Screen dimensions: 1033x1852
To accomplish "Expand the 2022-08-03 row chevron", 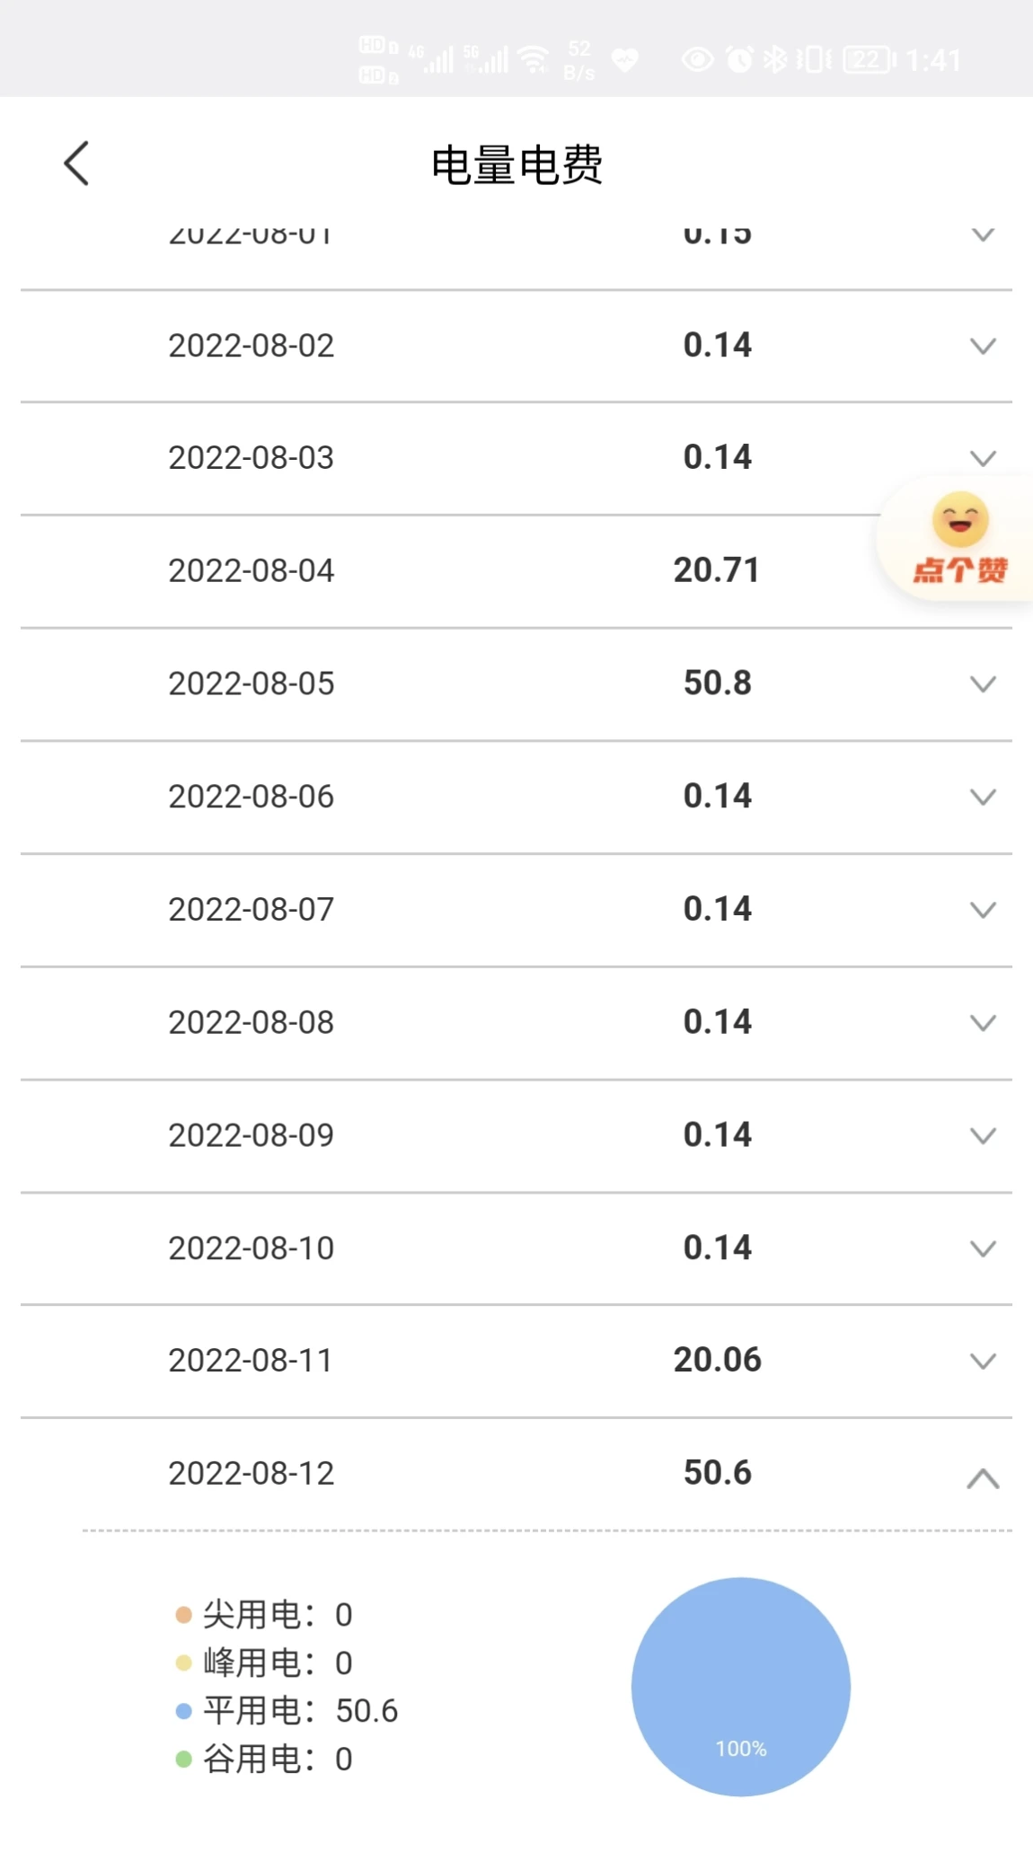I will (x=983, y=458).
